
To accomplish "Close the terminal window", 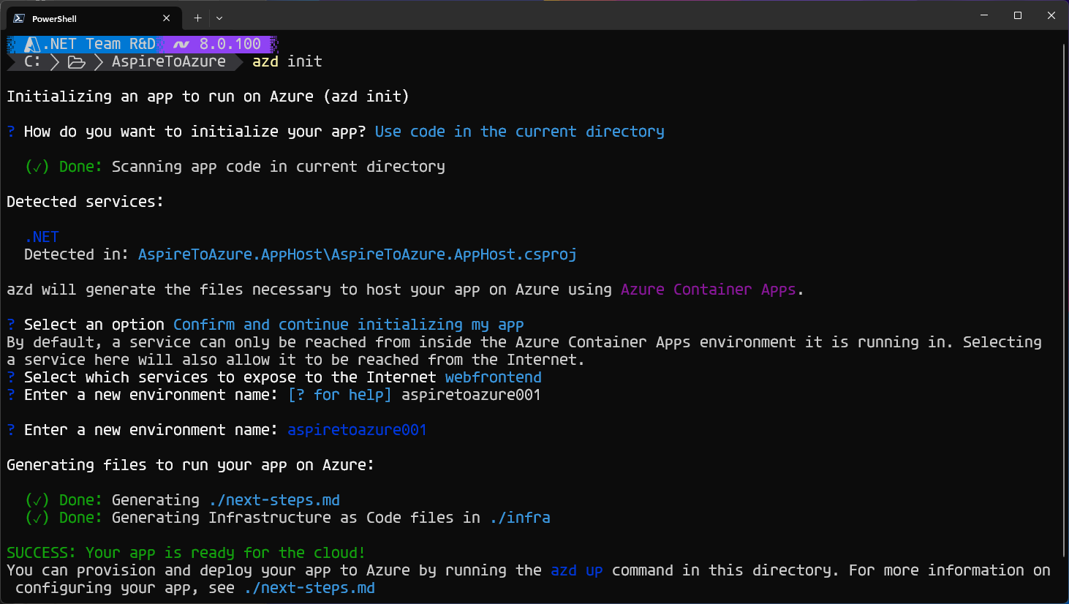I will pos(1051,15).
